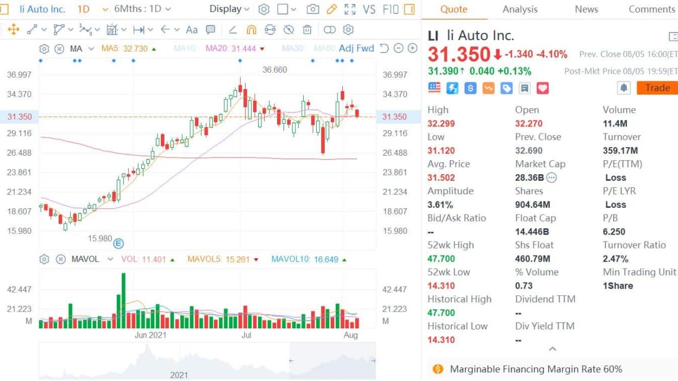Viewport: 678px width, 381px height.
Task: Delete drawings with the trash can icon
Action: pos(307,30)
